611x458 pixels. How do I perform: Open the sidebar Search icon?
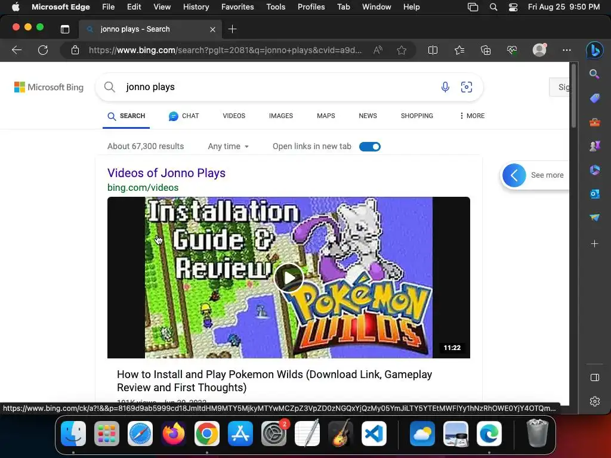(594, 74)
